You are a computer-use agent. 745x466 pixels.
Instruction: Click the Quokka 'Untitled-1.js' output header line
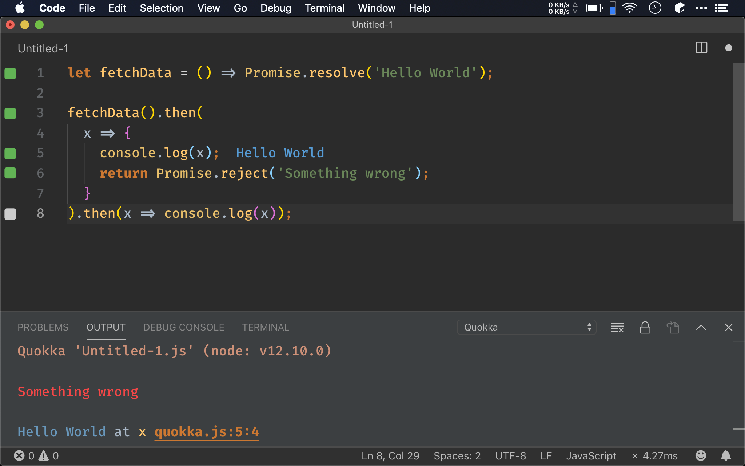(x=175, y=351)
